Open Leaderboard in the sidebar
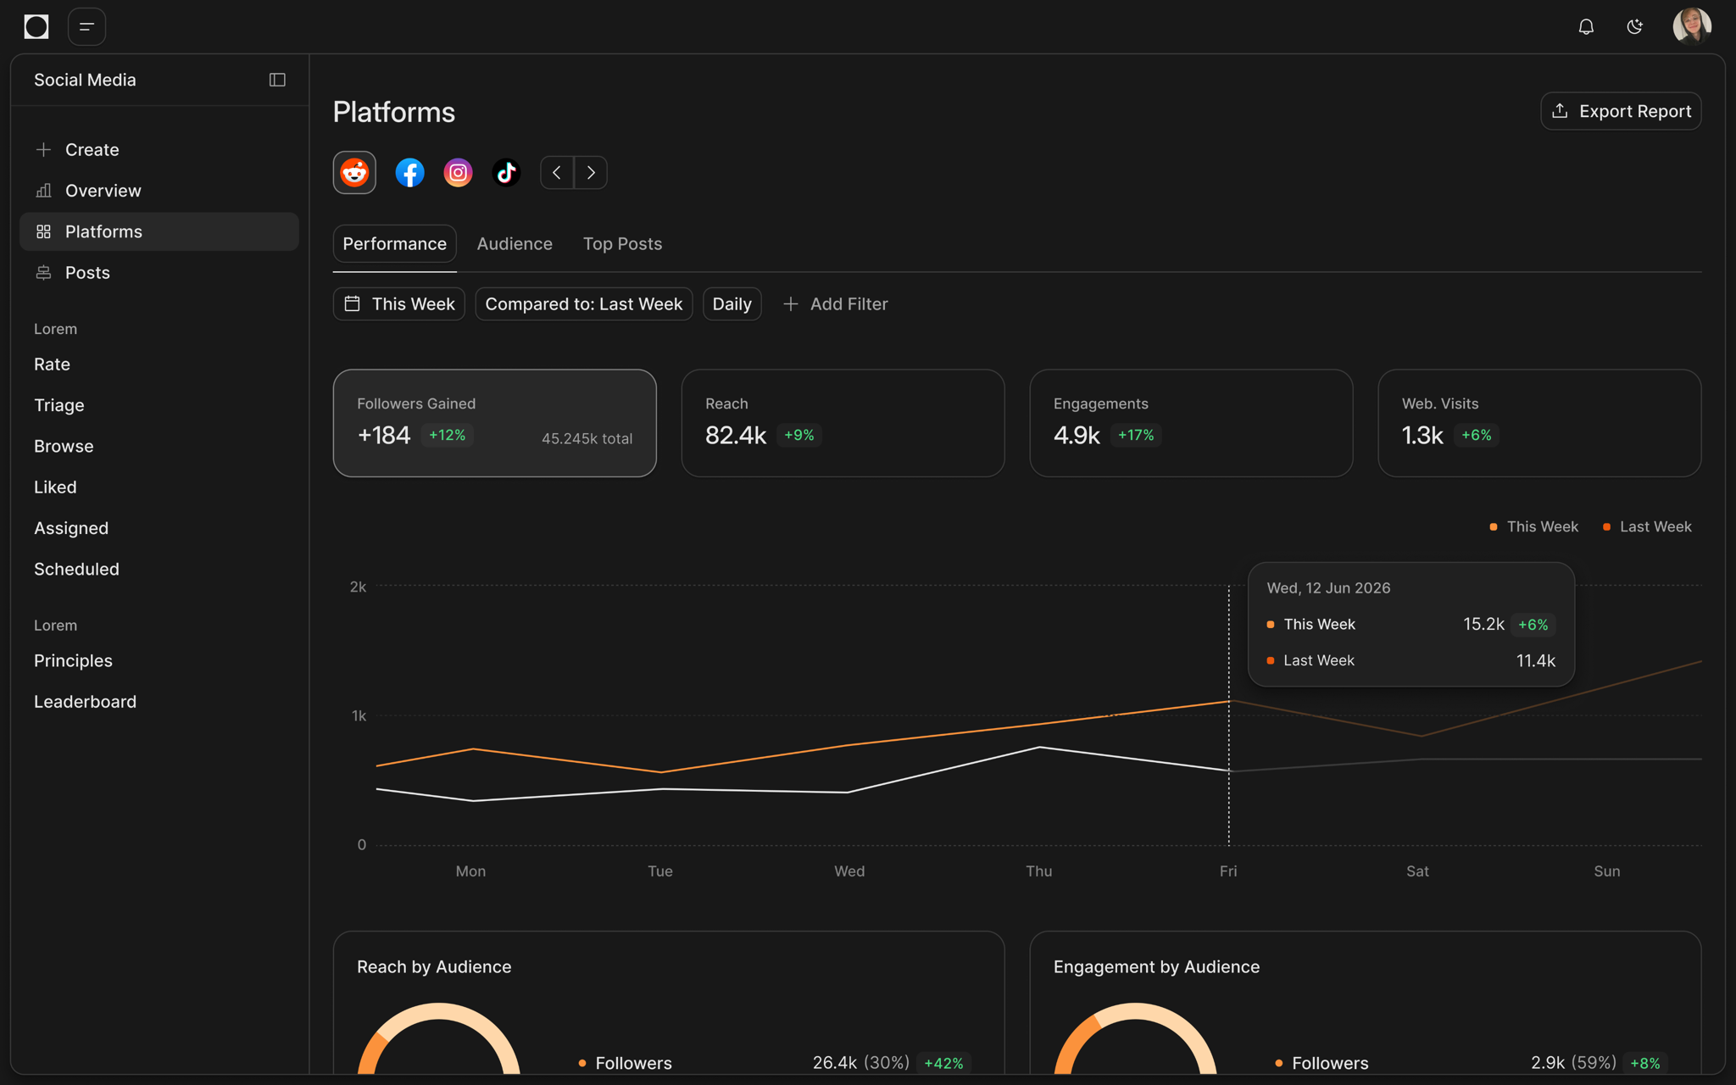Viewport: 1736px width, 1085px height. pyautogui.click(x=85, y=702)
